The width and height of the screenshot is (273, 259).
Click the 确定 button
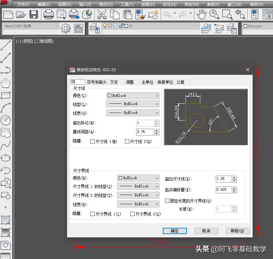[175, 231]
